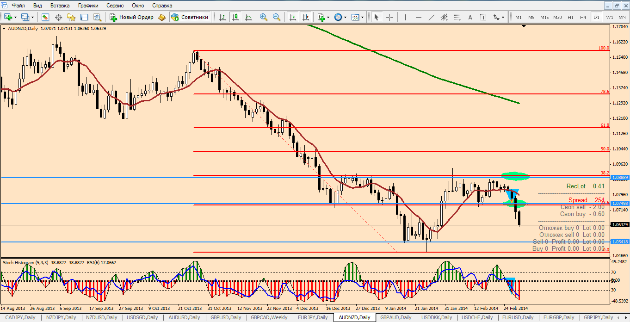Switch to the GBPCAD,Weekly chart tab
The width and height of the screenshot is (630, 322).
click(x=269, y=317)
